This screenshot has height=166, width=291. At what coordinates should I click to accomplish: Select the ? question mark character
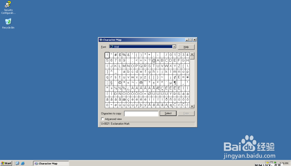point(149,60)
